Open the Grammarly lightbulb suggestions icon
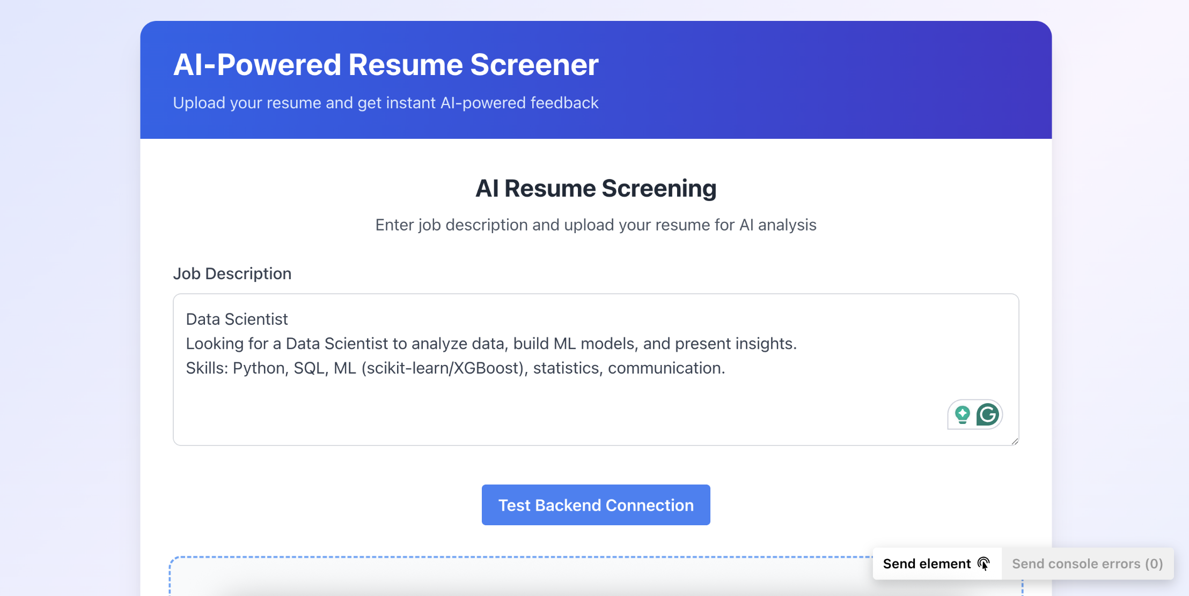Screen dimensions: 1189x596 pyautogui.click(x=963, y=414)
